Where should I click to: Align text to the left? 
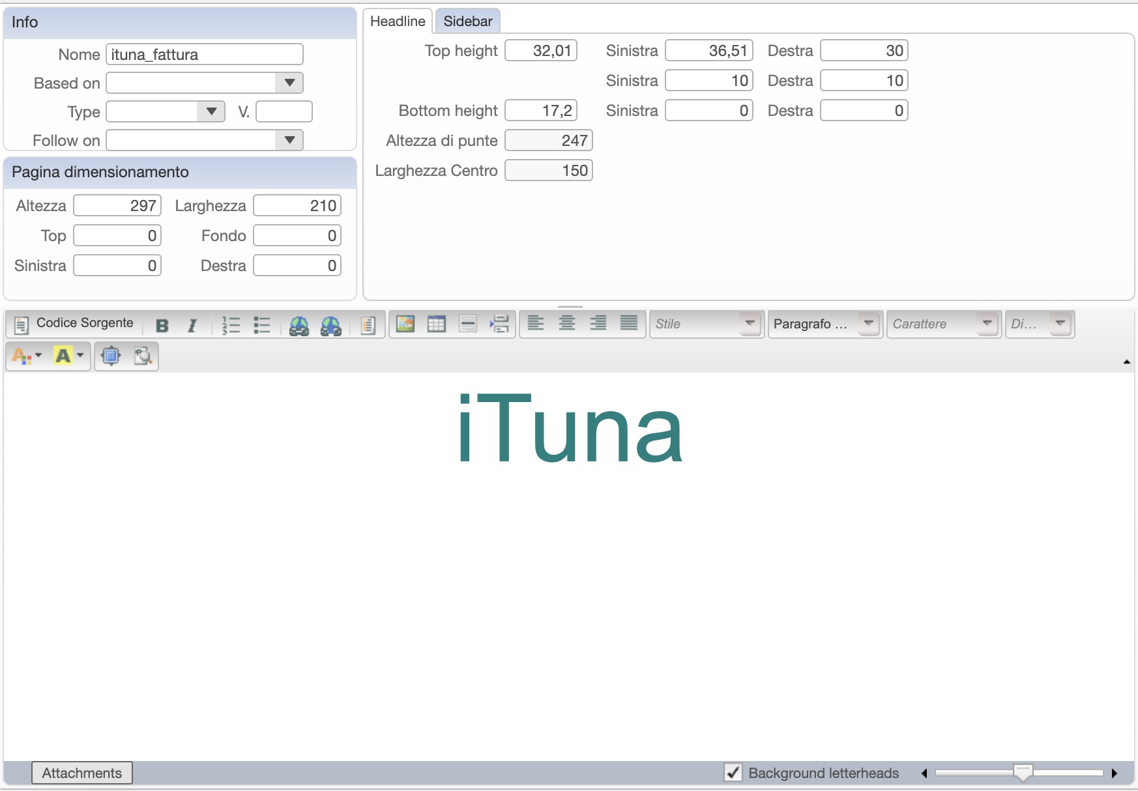[536, 323]
